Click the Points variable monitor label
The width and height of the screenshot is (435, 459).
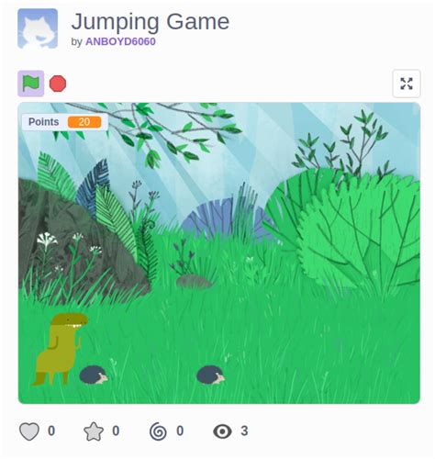(44, 122)
